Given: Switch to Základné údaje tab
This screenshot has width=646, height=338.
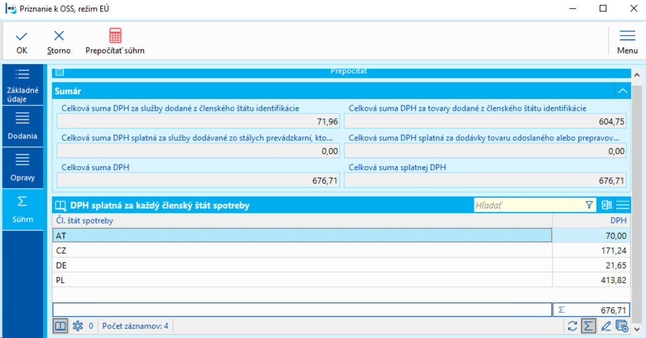Looking at the screenshot, I should [23, 85].
